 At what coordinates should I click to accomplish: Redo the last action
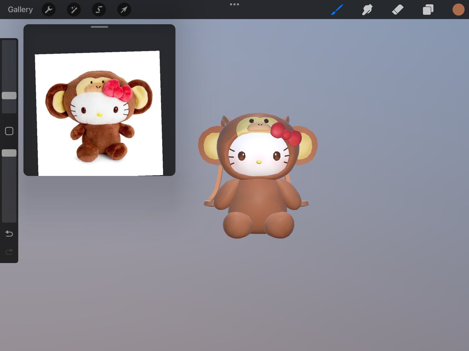[9, 252]
